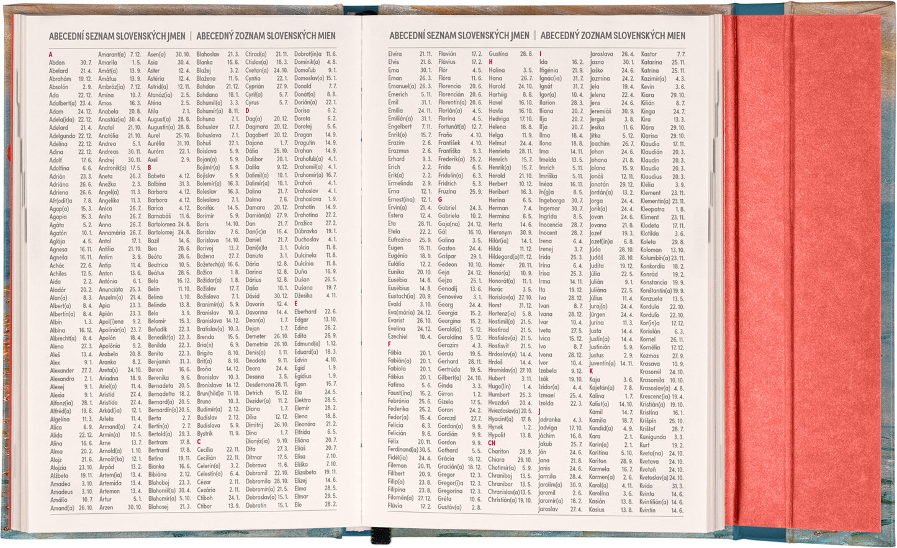The image size is (897, 548).
Task: Click the name Desdemona
Action: pos(260,385)
